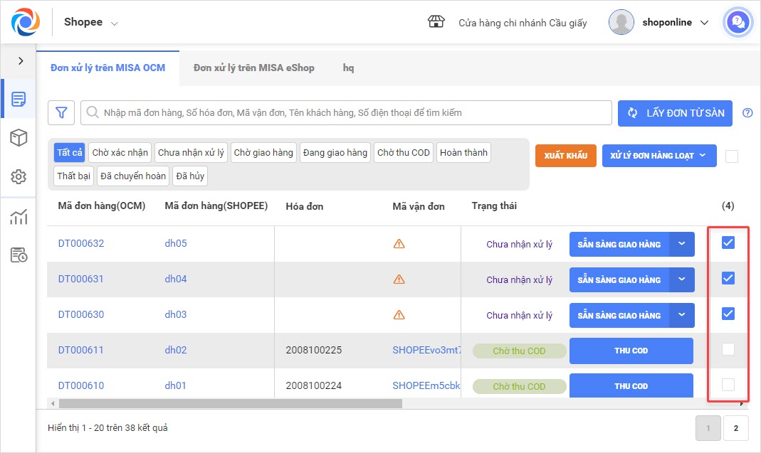Image resolution: width=761 pixels, height=453 pixels.
Task: Click the warning icon for order dh05
Action: (x=399, y=244)
